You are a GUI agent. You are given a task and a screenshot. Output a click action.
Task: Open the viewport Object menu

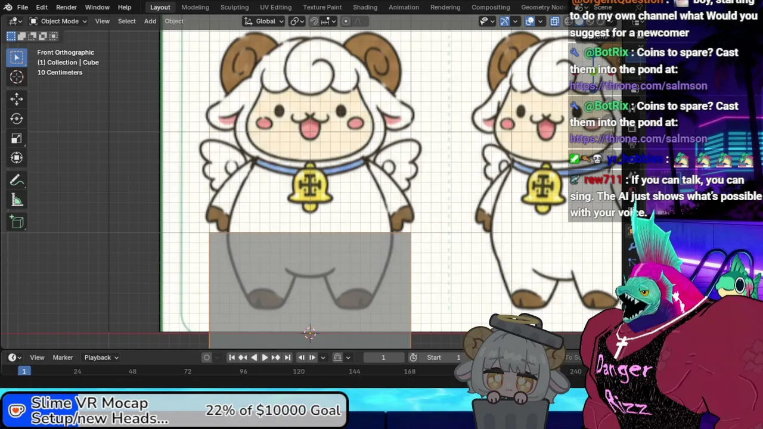click(x=174, y=21)
